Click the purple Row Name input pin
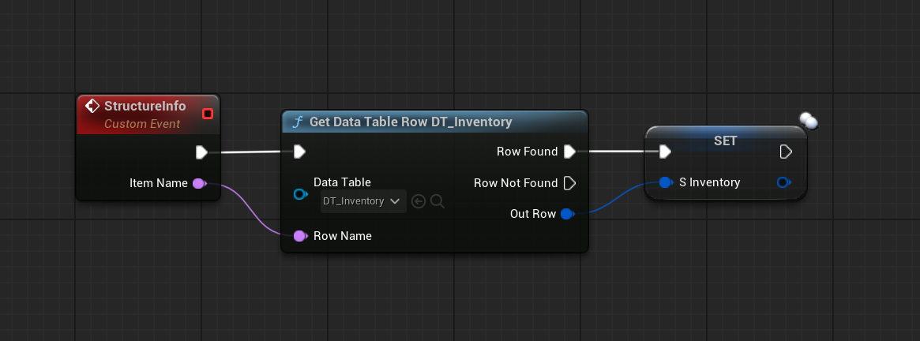This screenshot has height=341, width=920. coord(300,236)
